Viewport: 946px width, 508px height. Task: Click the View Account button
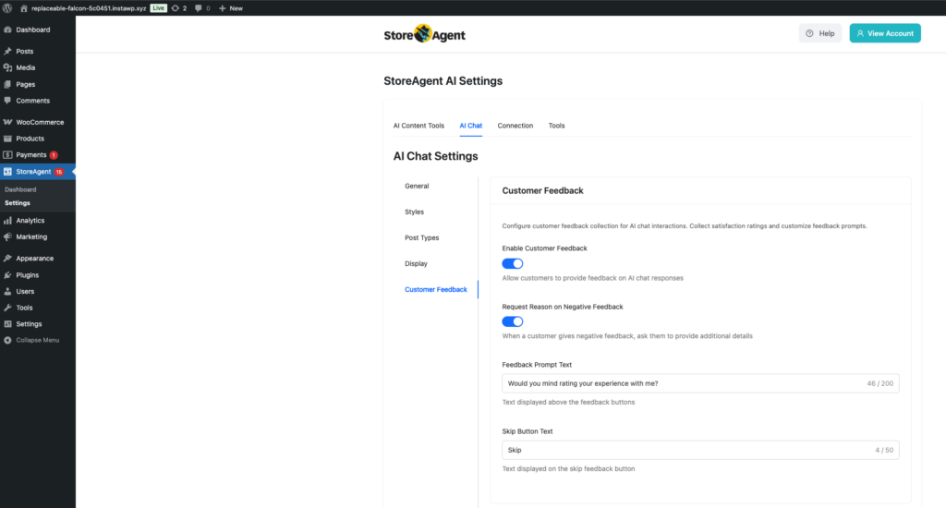(885, 33)
